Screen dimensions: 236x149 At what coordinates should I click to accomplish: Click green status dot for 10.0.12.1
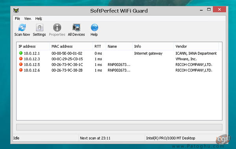[x=21, y=53]
